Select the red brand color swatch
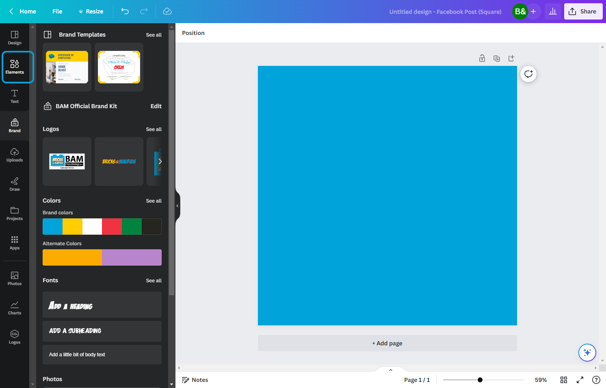The image size is (606, 388). click(112, 227)
